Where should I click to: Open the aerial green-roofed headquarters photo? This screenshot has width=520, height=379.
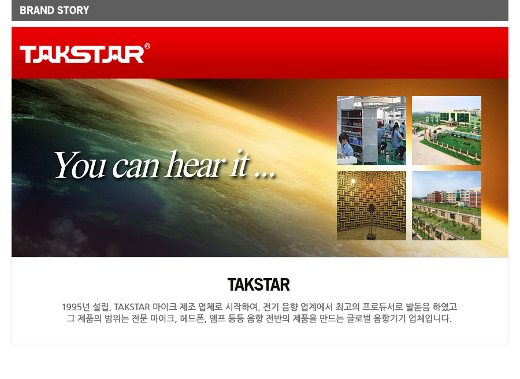[x=447, y=131]
